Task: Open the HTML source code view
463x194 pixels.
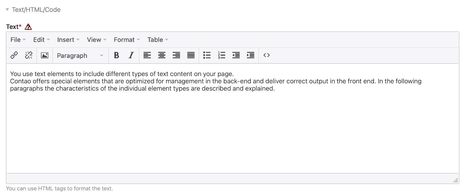Action: tap(267, 55)
